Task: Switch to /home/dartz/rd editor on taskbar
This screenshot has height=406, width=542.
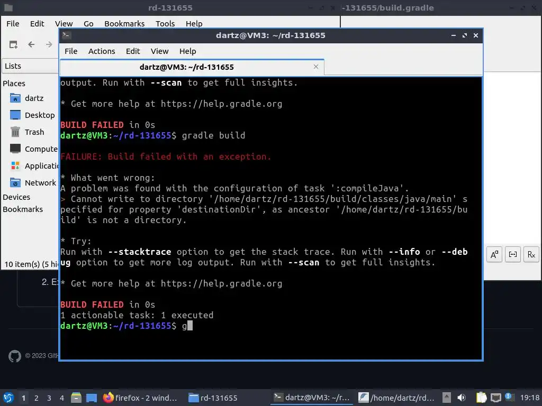Action: point(396,398)
